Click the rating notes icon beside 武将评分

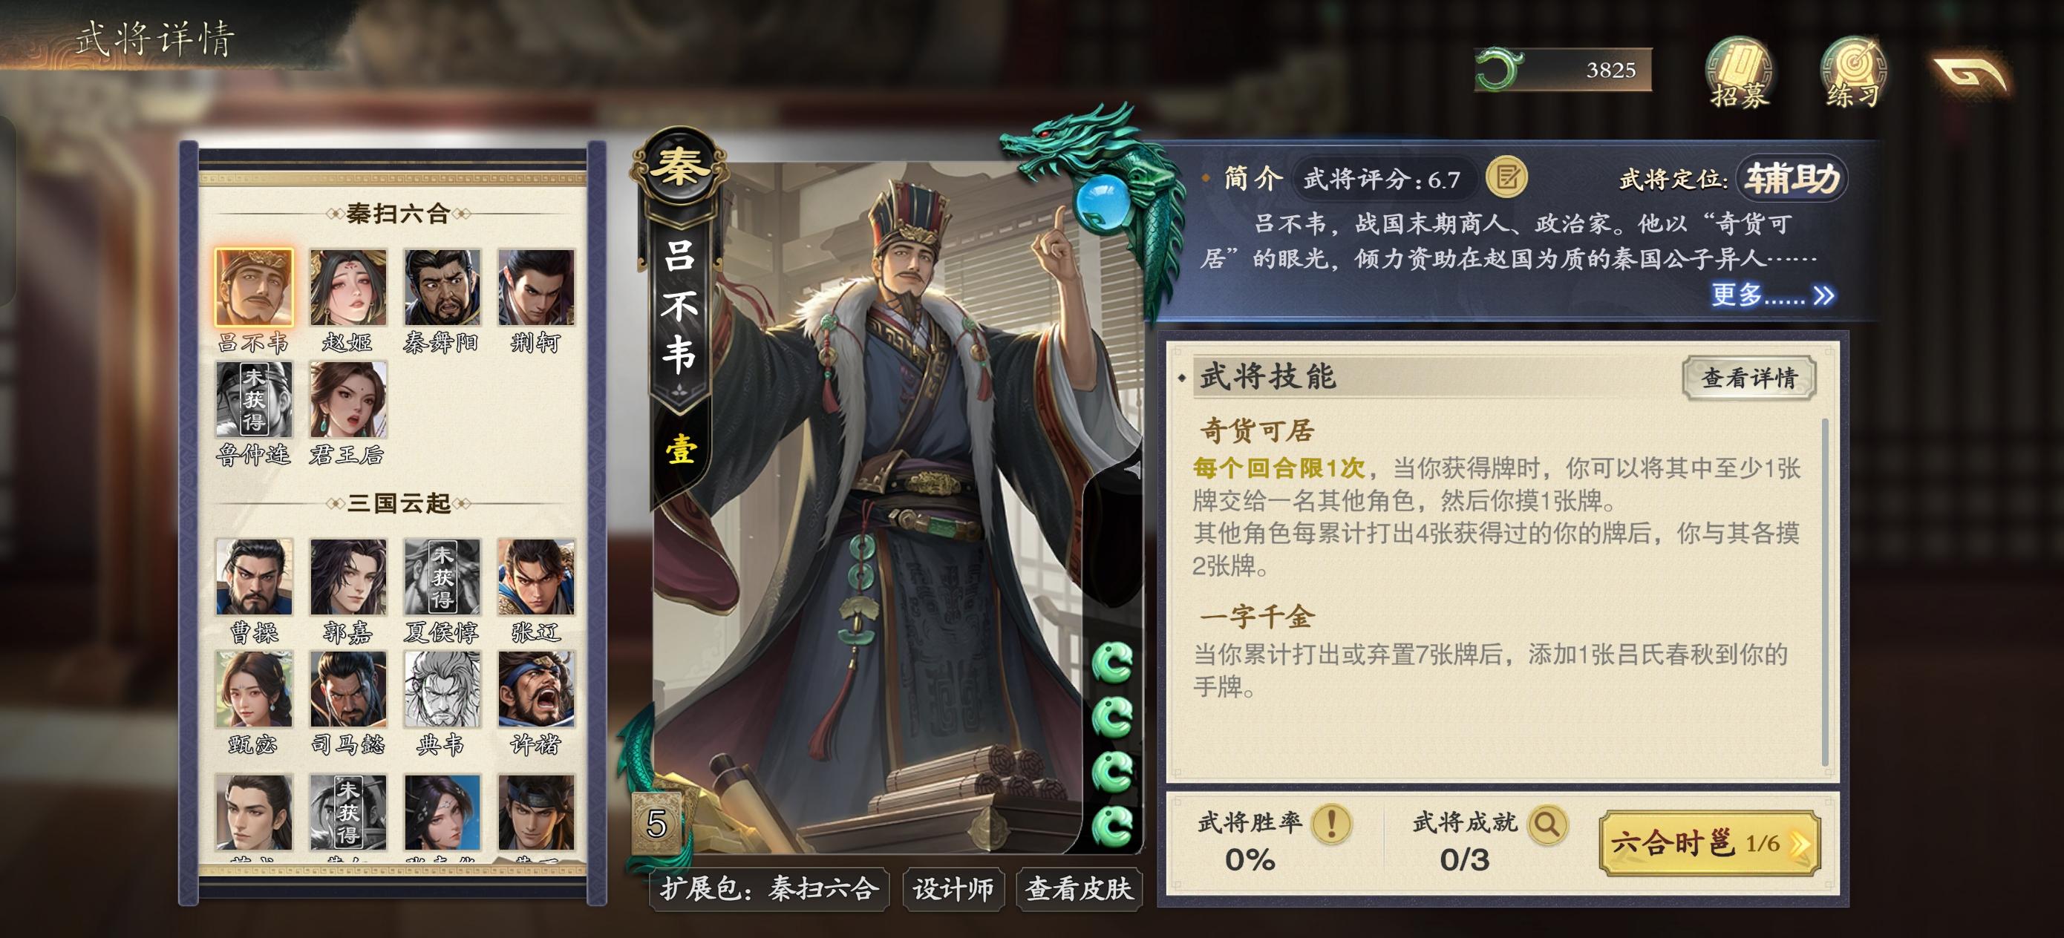[1506, 177]
